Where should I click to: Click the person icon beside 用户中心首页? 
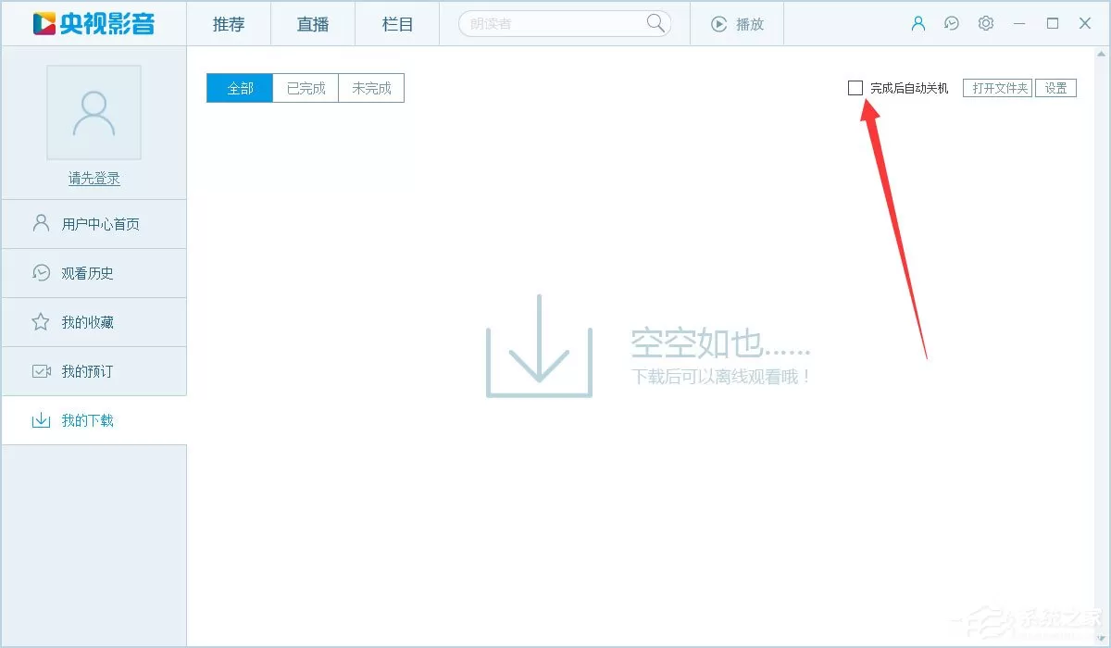pos(41,223)
